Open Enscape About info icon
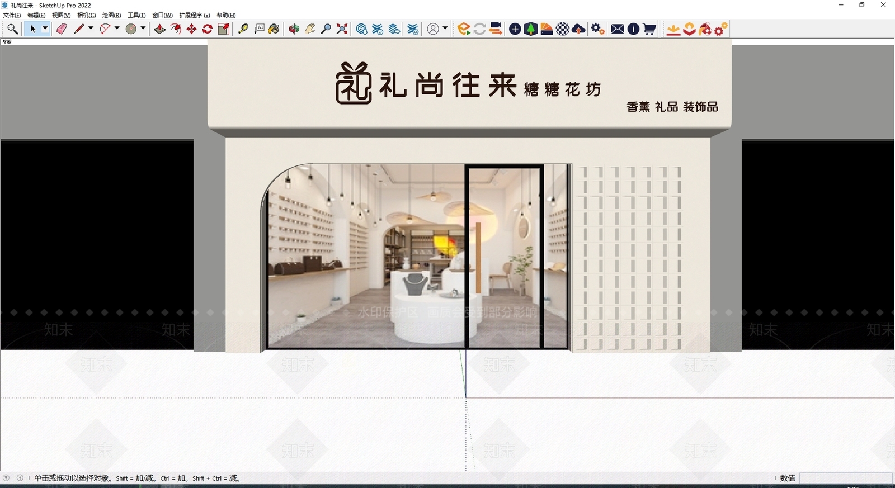This screenshot has width=895, height=488. point(633,29)
